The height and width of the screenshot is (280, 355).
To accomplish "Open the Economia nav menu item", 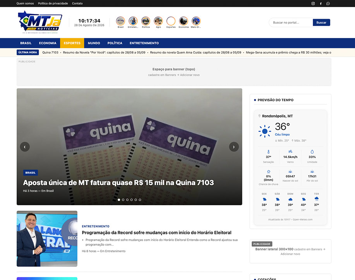I will pos(48,43).
